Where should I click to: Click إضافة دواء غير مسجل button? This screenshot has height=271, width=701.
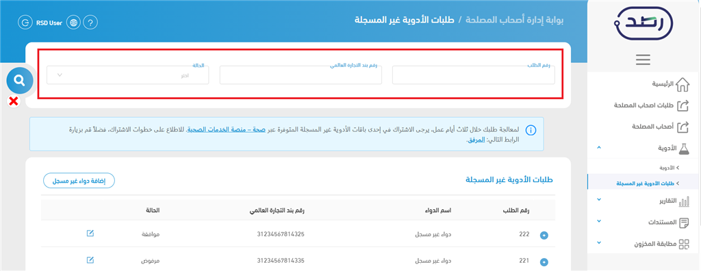[x=79, y=181]
